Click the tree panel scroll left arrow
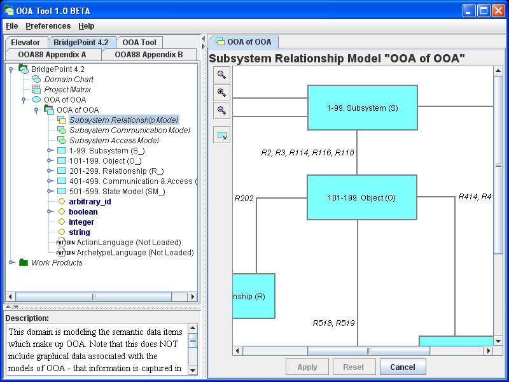 tap(10, 297)
